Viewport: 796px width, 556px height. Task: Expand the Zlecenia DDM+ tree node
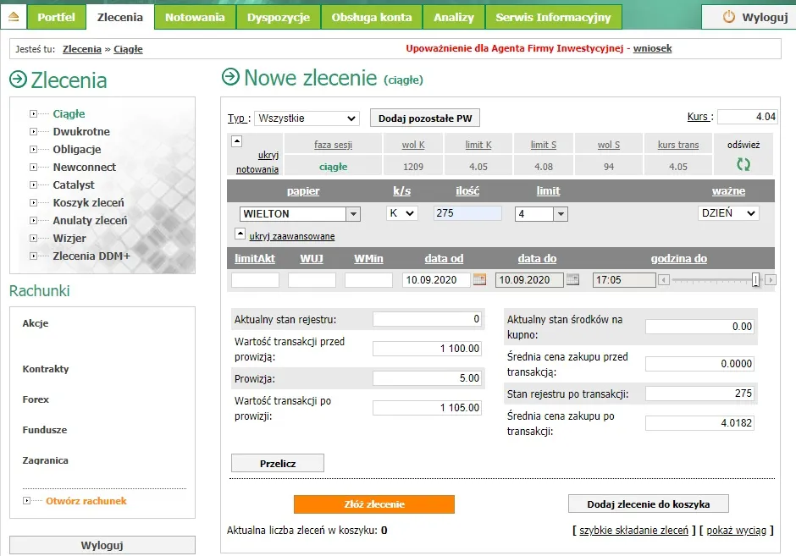33,256
